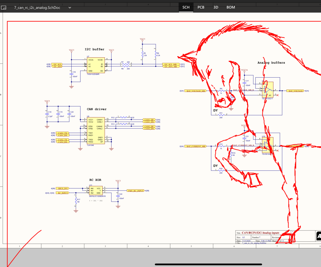The height and width of the screenshot is (267, 321).
Task: Switch to the PCB tab
Action: coord(201,7)
